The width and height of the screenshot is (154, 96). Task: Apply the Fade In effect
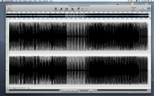61,8
